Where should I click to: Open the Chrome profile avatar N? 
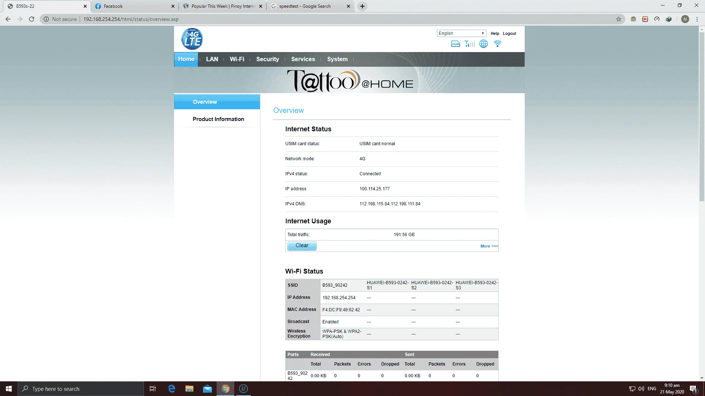[x=685, y=19]
